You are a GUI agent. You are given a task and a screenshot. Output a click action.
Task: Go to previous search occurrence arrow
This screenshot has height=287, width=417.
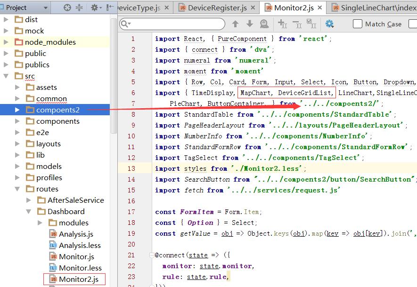[235, 24]
